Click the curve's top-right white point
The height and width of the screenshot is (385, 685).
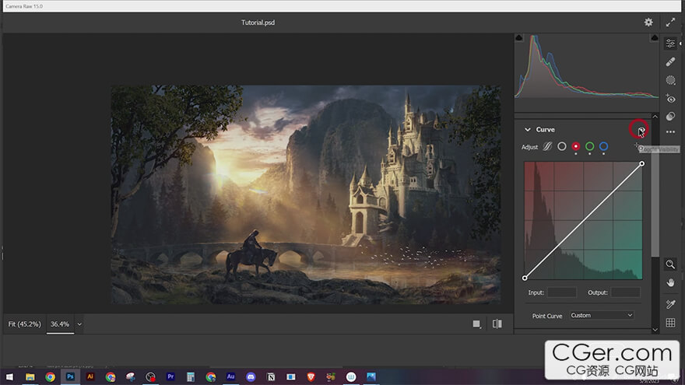coord(641,163)
